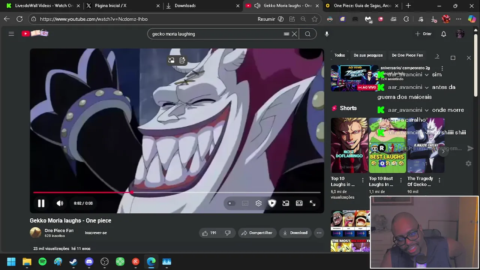
Task: Open YouTube hamburger guide menu
Action: tap(11, 34)
